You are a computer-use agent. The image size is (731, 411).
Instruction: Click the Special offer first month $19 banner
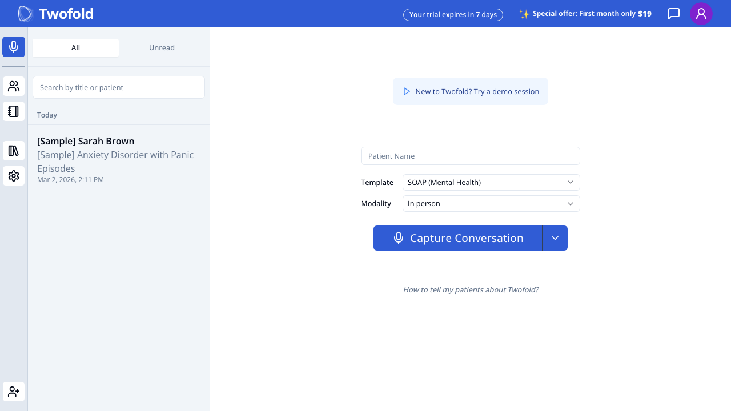(x=585, y=14)
